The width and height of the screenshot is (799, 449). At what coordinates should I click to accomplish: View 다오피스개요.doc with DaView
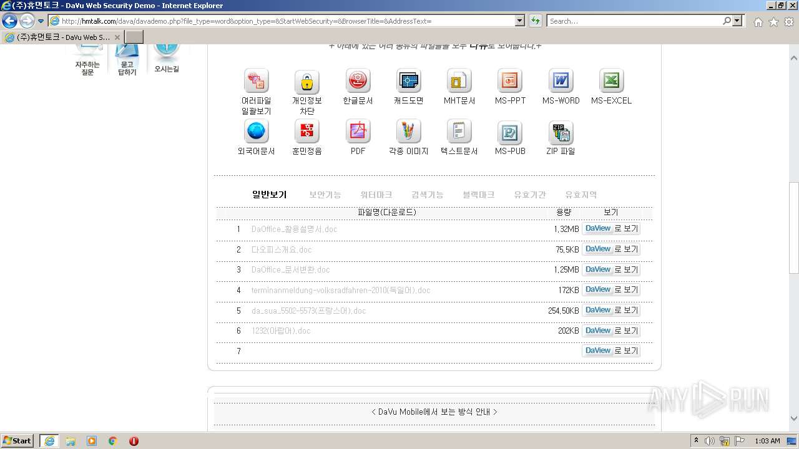611,249
